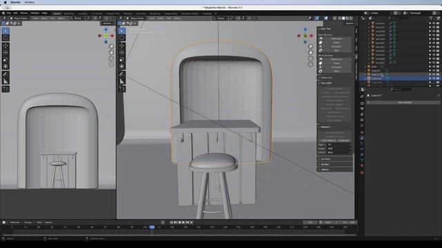Switch right viewport to wireframe shading
The image size is (442, 248).
click(340, 19)
